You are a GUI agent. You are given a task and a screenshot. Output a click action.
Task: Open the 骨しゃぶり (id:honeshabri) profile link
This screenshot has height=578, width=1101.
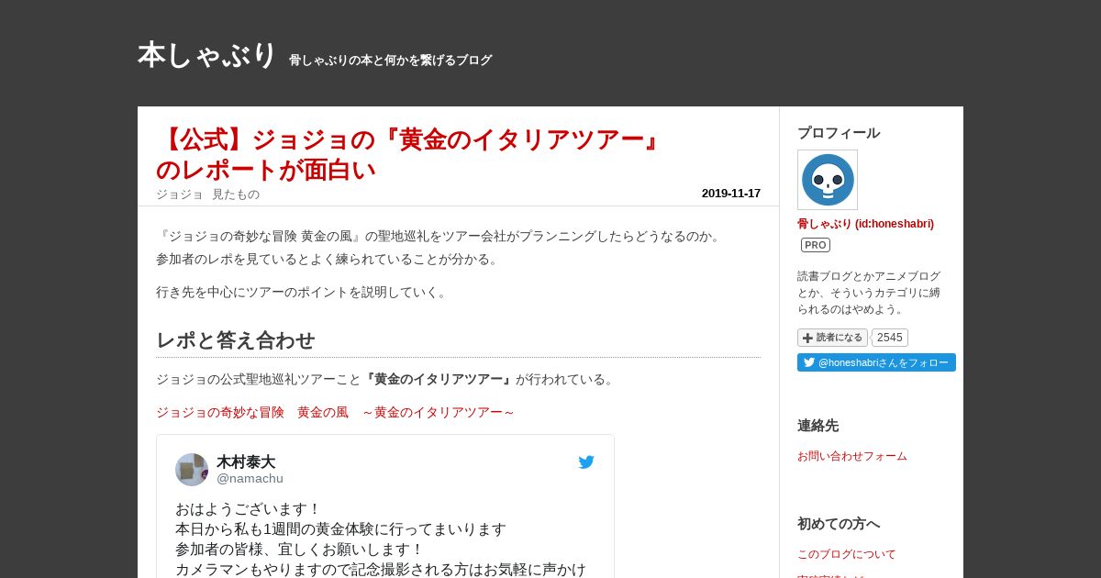[x=865, y=224]
